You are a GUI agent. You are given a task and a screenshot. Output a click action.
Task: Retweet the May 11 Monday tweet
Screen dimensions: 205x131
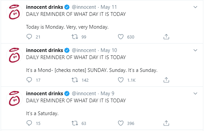(x=75, y=37)
